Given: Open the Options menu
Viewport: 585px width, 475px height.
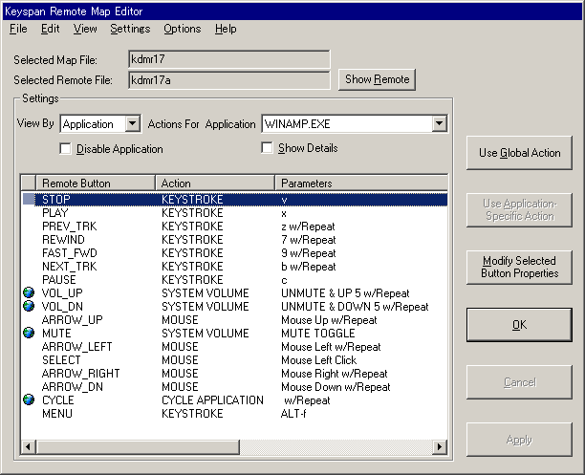Looking at the screenshot, I should (182, 29).
